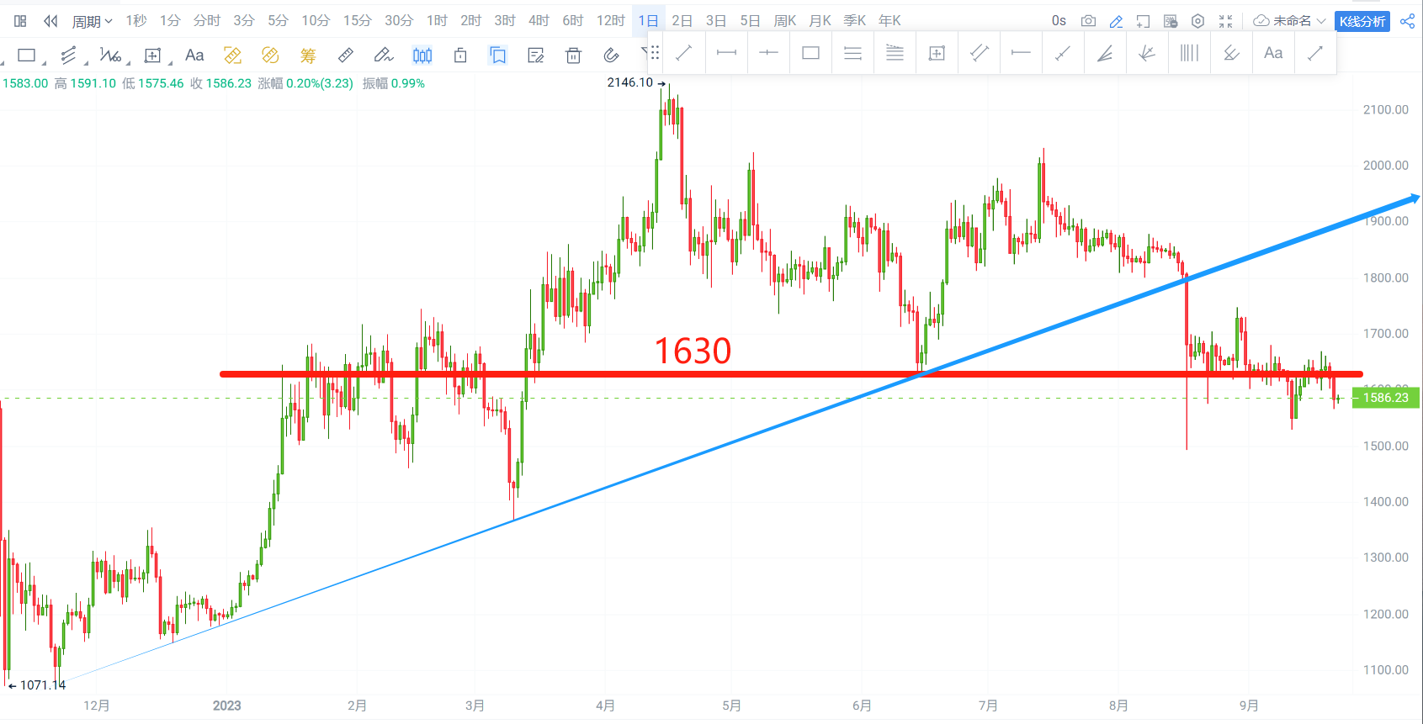Open the 周期 period dropdown
1423x724 pixels.
click(x=92, y=21)
